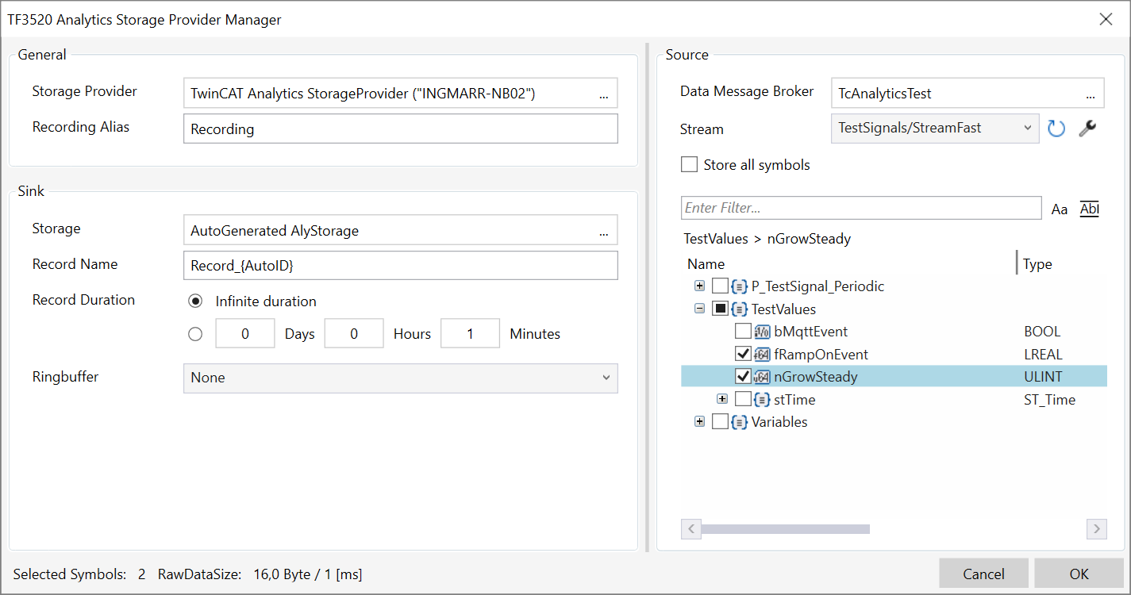Screen dimensions: 1131x595
Task: Open Storage selection ellipsis button
Action: tap(603, 231)
